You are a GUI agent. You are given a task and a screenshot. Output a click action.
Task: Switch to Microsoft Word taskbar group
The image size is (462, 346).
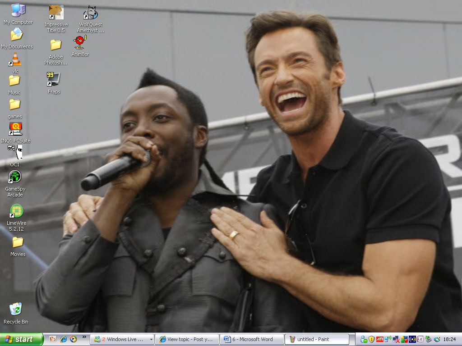click(252, 339)
